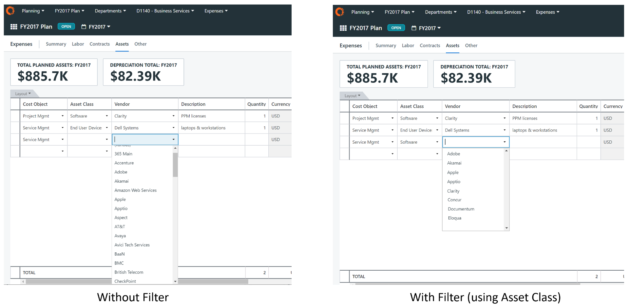
Task: Choose Accenture from the left vendor list
Action: pyautogui.click(x=124, y=163)
